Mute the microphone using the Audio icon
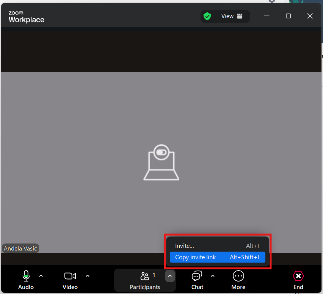Image resolution: width=323 pixels, height=294 pixels. (x=26, y=276)
